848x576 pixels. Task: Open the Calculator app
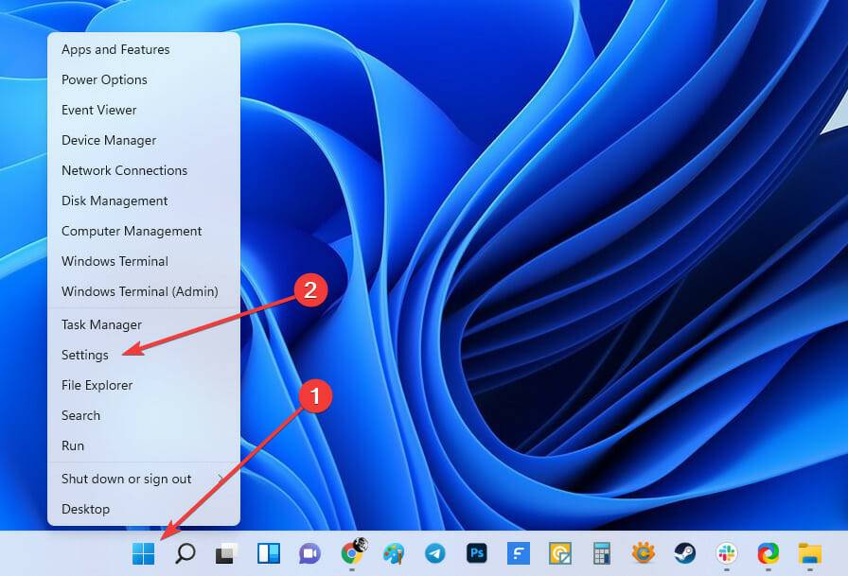[x=601, y=554]
